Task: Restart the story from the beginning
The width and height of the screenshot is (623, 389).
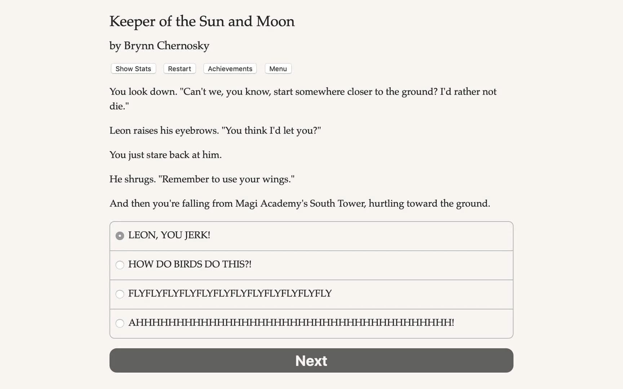Action: pyautogui.click(x=179, y=68)
